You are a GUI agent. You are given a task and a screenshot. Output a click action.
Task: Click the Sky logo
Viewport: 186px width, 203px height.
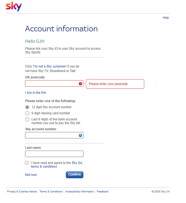[14, 6]
